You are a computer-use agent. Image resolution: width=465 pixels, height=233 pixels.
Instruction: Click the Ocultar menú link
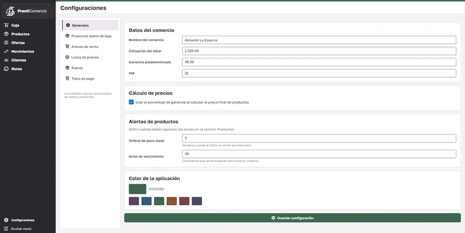pyautogui.click(x=21, y=229)
